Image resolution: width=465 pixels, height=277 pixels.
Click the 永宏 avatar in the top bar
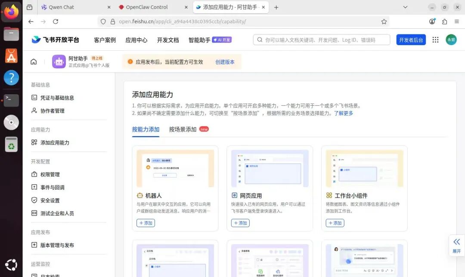pyautogui.click(x=450, y=40)
